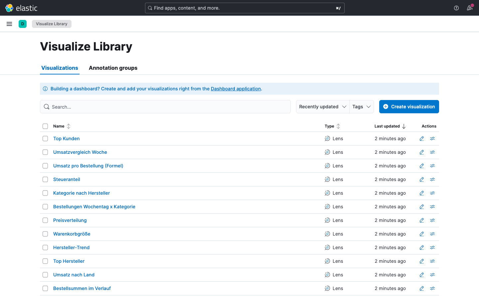The image size is (479, 299).
Task: Open the Dashboard application link in the banner
Action: [236, 89]
